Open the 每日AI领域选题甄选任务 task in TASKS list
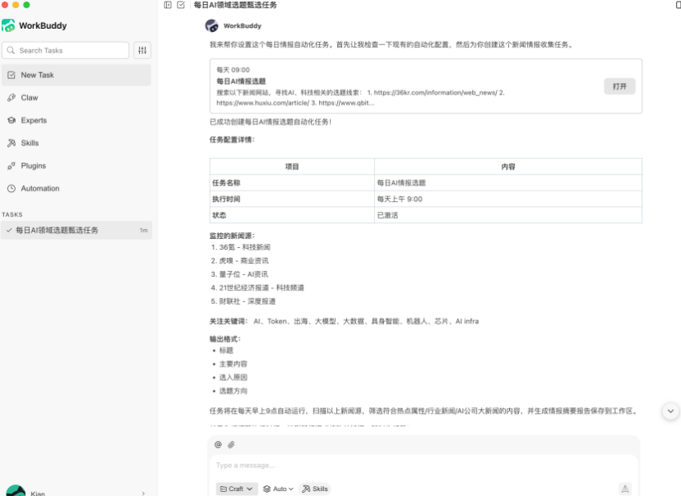The image size is (681, 496). click(58, 230)
